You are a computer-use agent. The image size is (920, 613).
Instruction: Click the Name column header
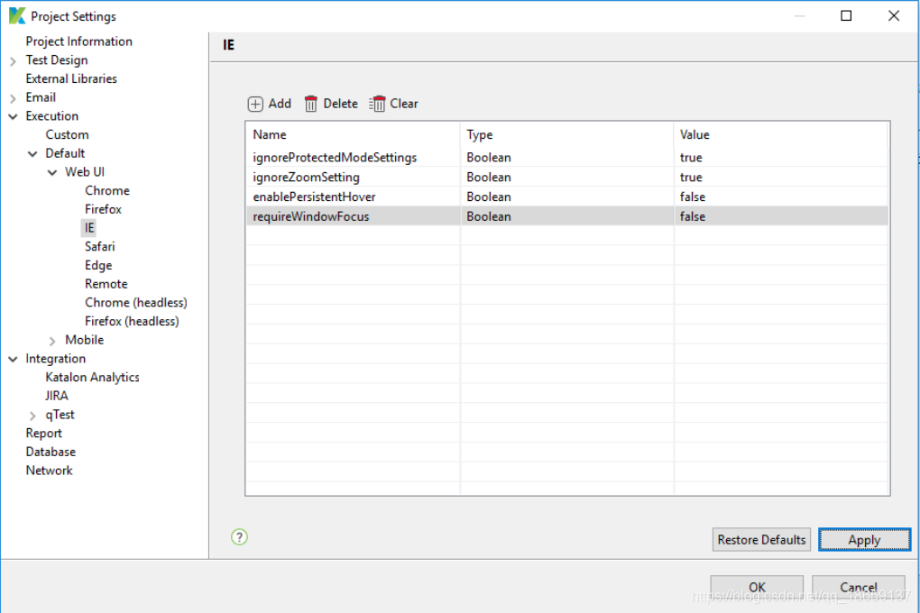354,135
